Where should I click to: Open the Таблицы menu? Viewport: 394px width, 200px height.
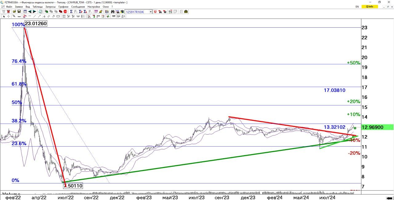(38, 6)
